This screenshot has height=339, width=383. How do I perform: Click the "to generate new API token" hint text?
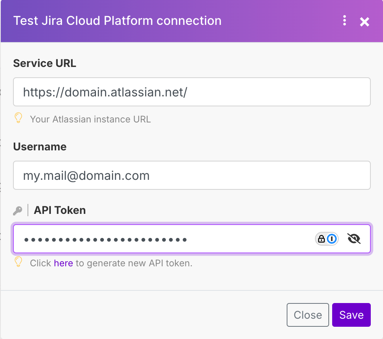tap(134, 263)
